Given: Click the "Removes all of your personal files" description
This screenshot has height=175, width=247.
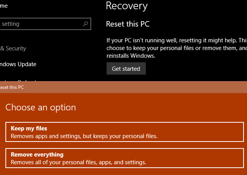Looking at the screenshot, I should (78, 162).
